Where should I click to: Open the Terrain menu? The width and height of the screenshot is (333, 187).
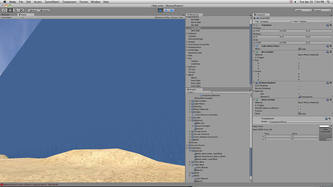point(84,2)
